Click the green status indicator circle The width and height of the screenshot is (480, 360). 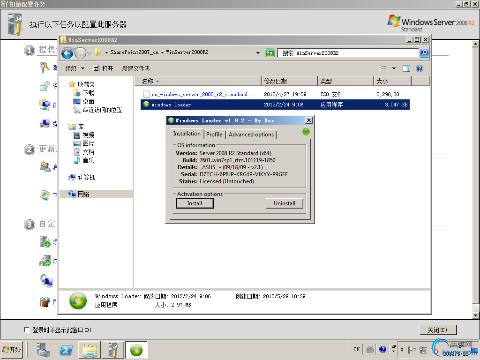pyautogui.click(x=306, y=132)
